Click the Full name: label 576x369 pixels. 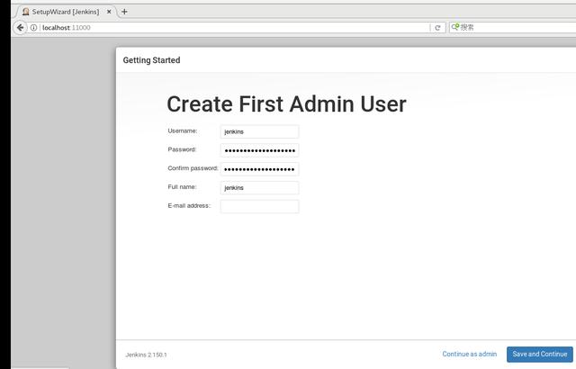[182, 187]
